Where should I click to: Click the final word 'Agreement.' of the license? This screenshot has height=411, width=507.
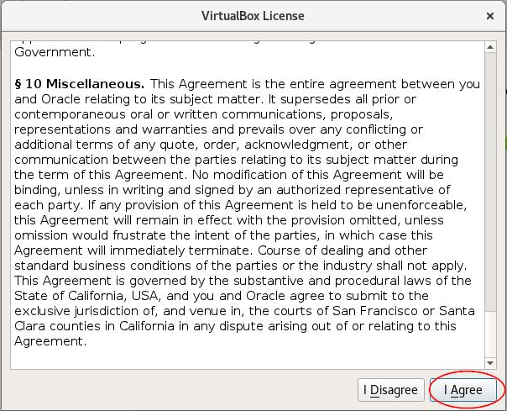coord(51,341)
